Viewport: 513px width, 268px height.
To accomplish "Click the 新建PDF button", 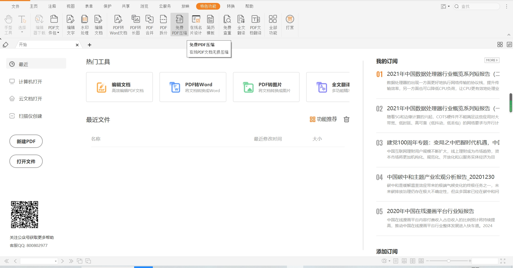I will point(26,141).
